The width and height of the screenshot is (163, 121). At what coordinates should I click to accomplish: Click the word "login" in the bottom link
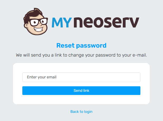88,112
